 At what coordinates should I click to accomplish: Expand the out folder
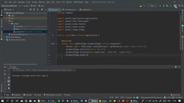[7, 18]
